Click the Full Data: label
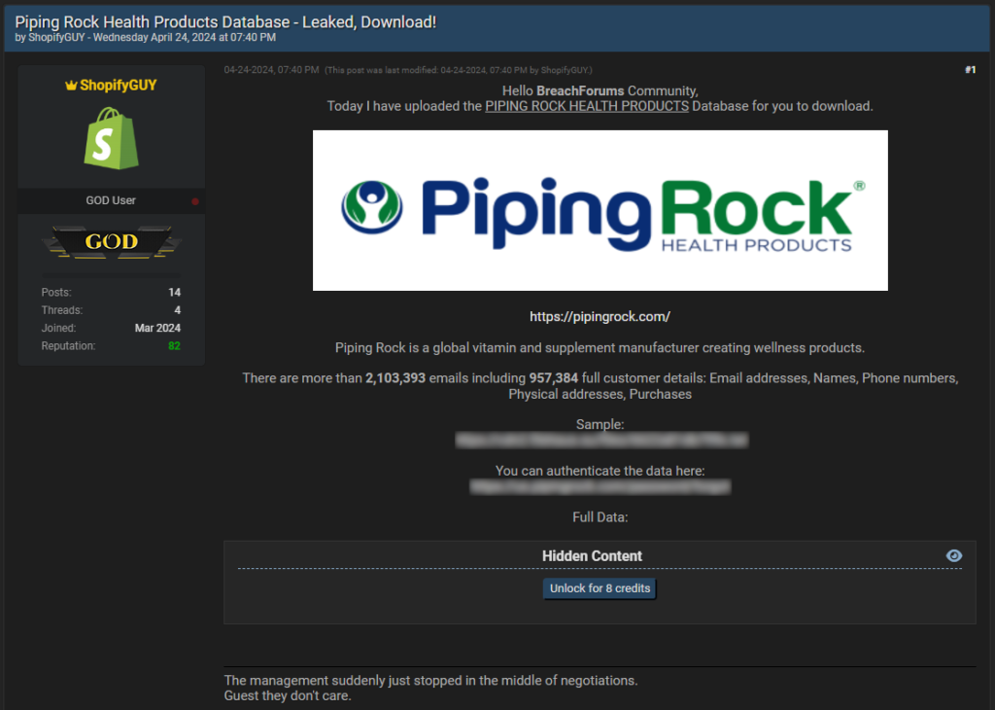Viewport: 995px width, 710px height. pos(600,517)
